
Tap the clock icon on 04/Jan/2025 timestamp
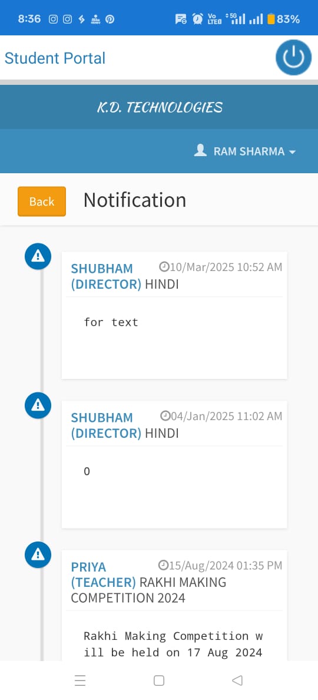[165, 416]
